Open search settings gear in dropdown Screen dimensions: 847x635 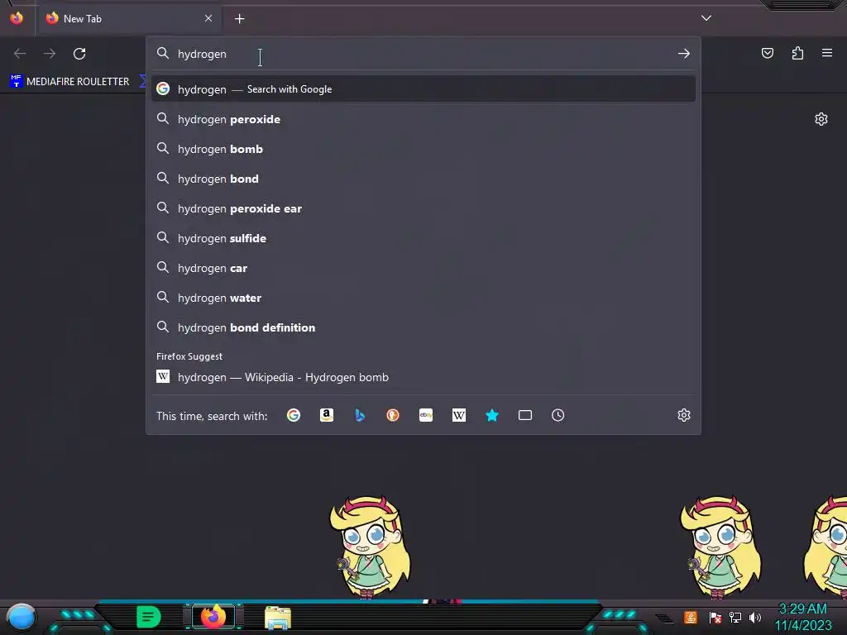[684, 415]
